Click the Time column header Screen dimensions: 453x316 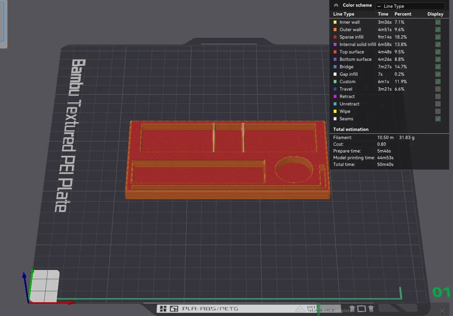[383, 14]
